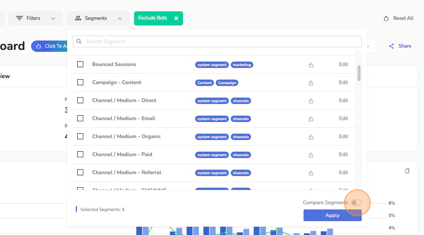Select Channel / Medium - Paid checkbox

click(80, 154)
